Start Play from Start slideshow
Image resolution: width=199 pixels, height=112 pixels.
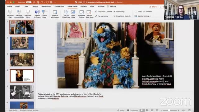[10, 14]
